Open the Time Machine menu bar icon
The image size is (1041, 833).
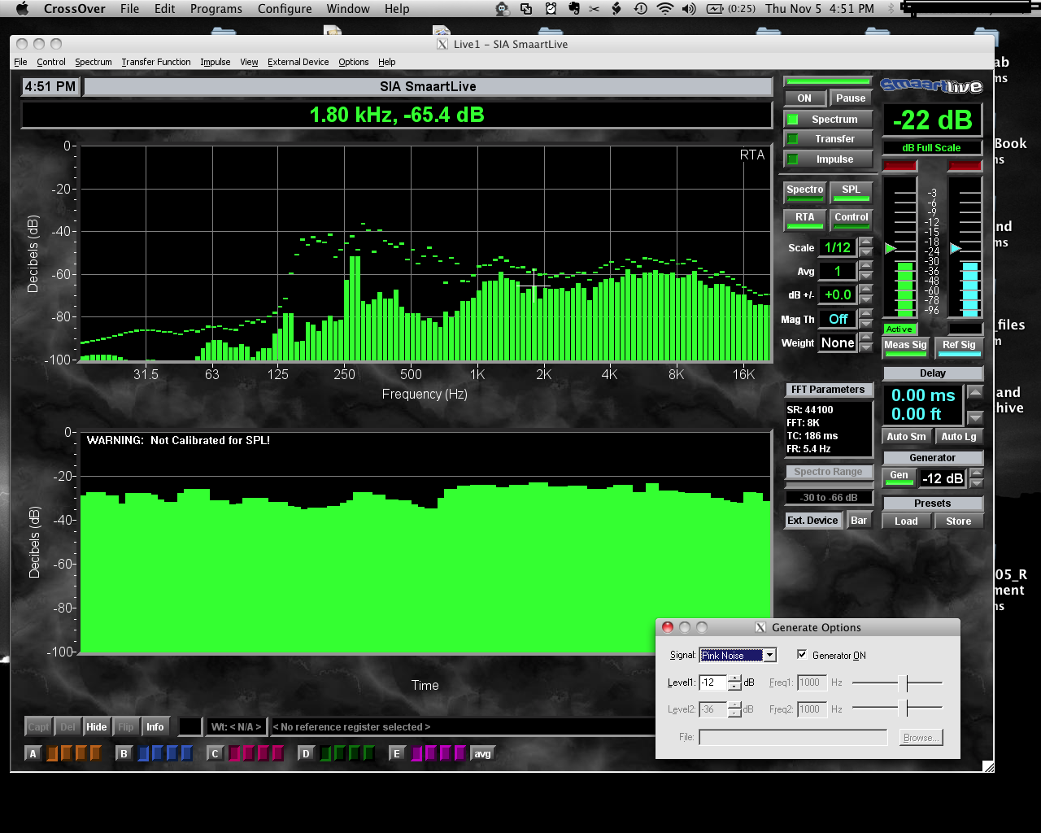(x=641, y=9)
